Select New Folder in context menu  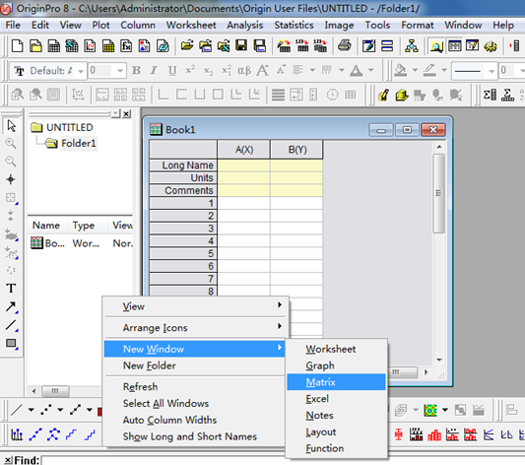click(x=195, y=365)
